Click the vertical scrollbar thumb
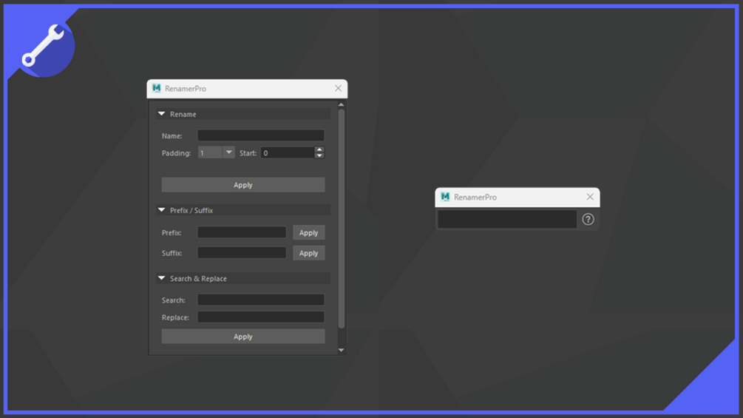743x418 pixels. [341, 218]
